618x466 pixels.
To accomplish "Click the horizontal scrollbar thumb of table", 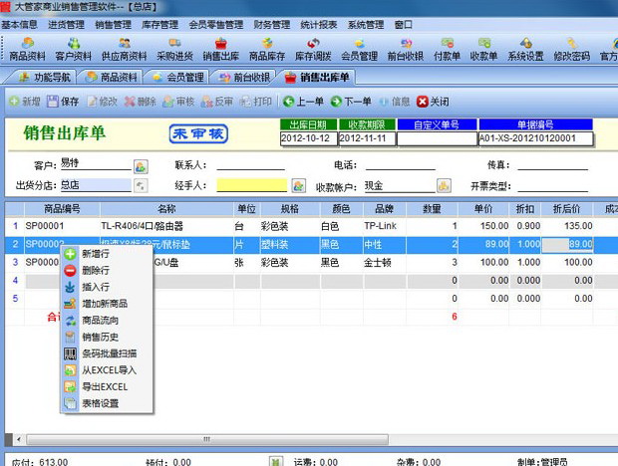I will (x=207, y=439).
